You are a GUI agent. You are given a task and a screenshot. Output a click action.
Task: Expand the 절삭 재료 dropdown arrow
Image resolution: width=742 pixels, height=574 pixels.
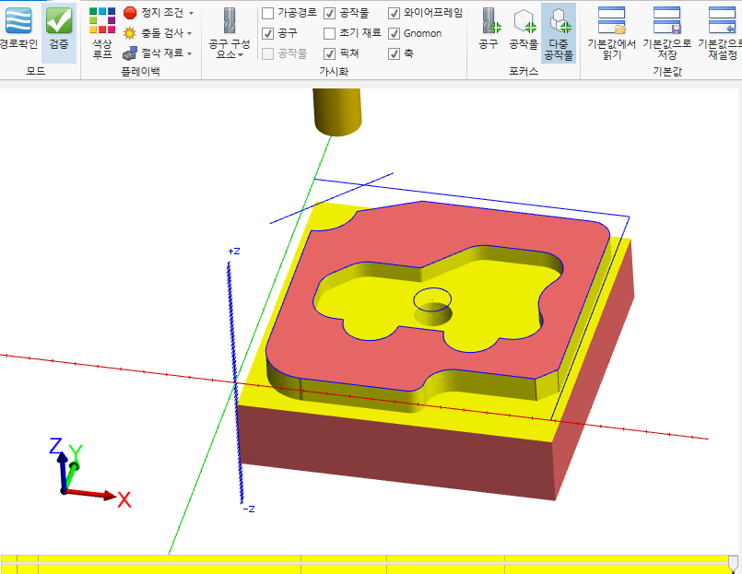[x=189, y=54]
